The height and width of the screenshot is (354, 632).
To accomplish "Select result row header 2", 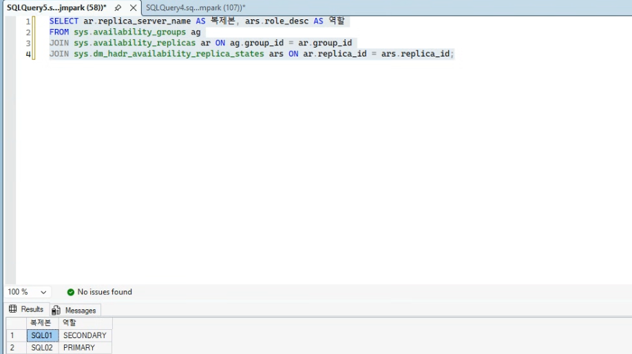I will pos(16,348).
